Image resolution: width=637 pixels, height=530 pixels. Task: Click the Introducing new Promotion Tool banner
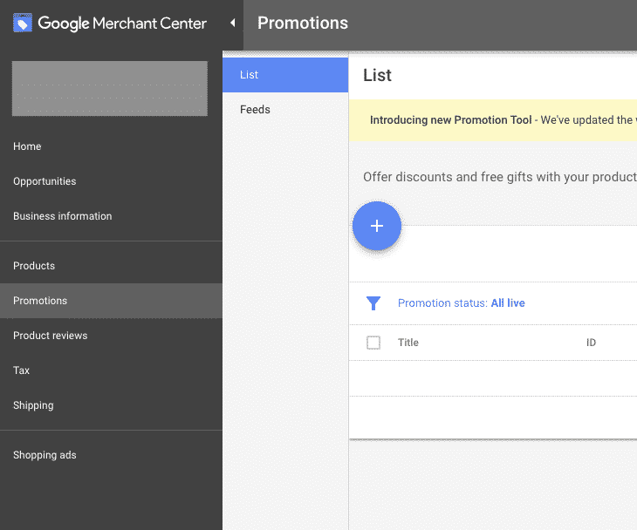click(x=493, y=120)
